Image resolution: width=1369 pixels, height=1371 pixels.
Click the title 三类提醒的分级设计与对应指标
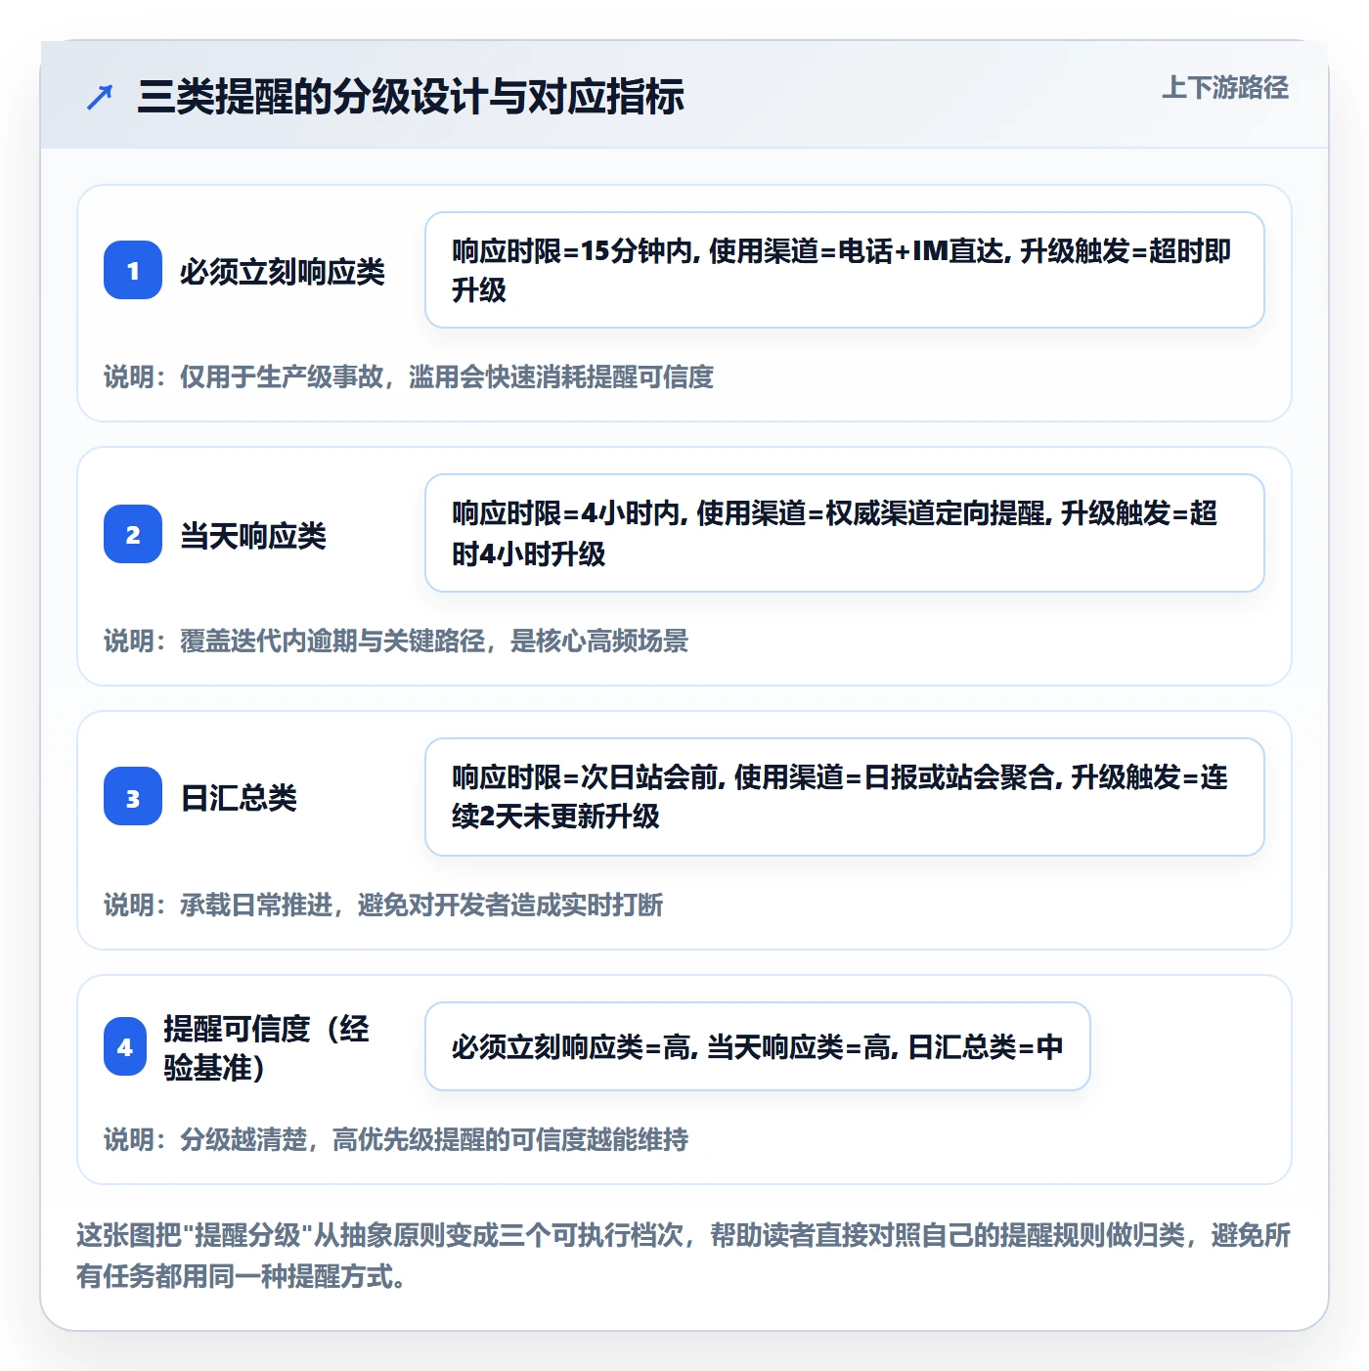pyautogui.click(x=411, y=97)
